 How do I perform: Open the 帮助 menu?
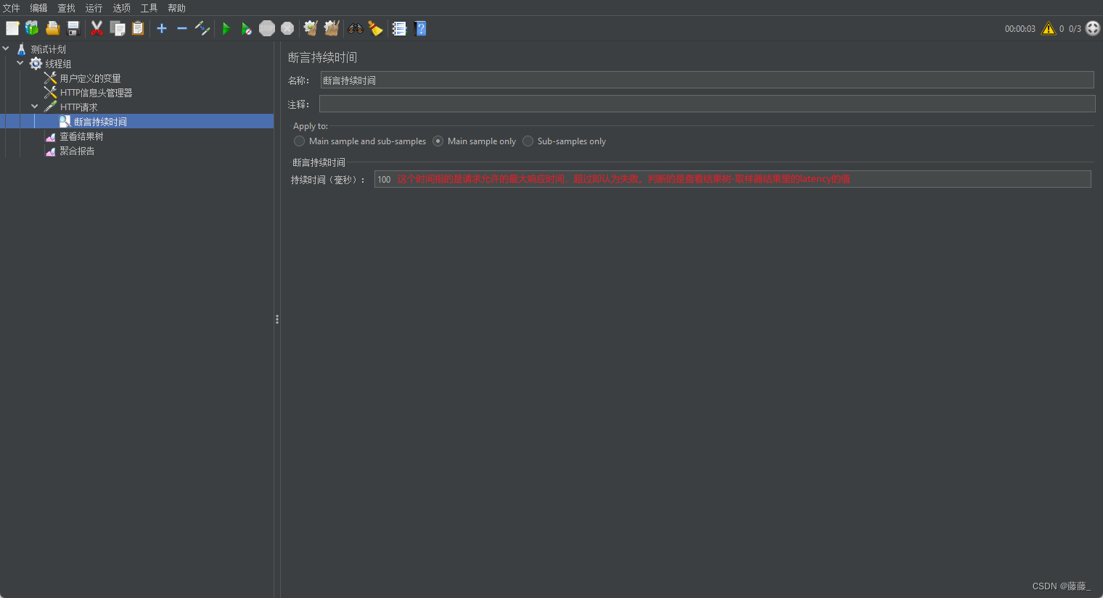177,8
